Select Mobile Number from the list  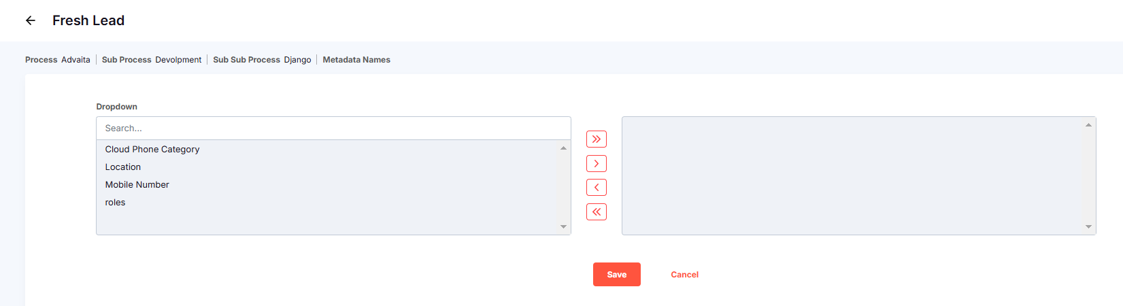137,185
